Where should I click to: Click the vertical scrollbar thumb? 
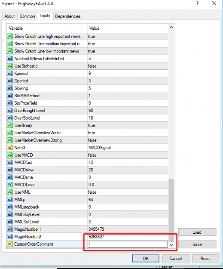coord(171,210)
